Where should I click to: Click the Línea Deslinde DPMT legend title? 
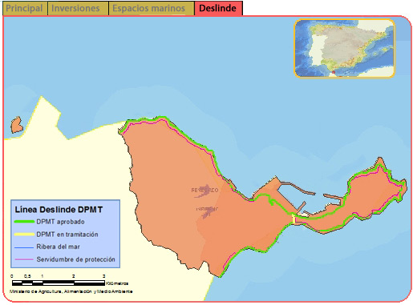coord(59,210)
